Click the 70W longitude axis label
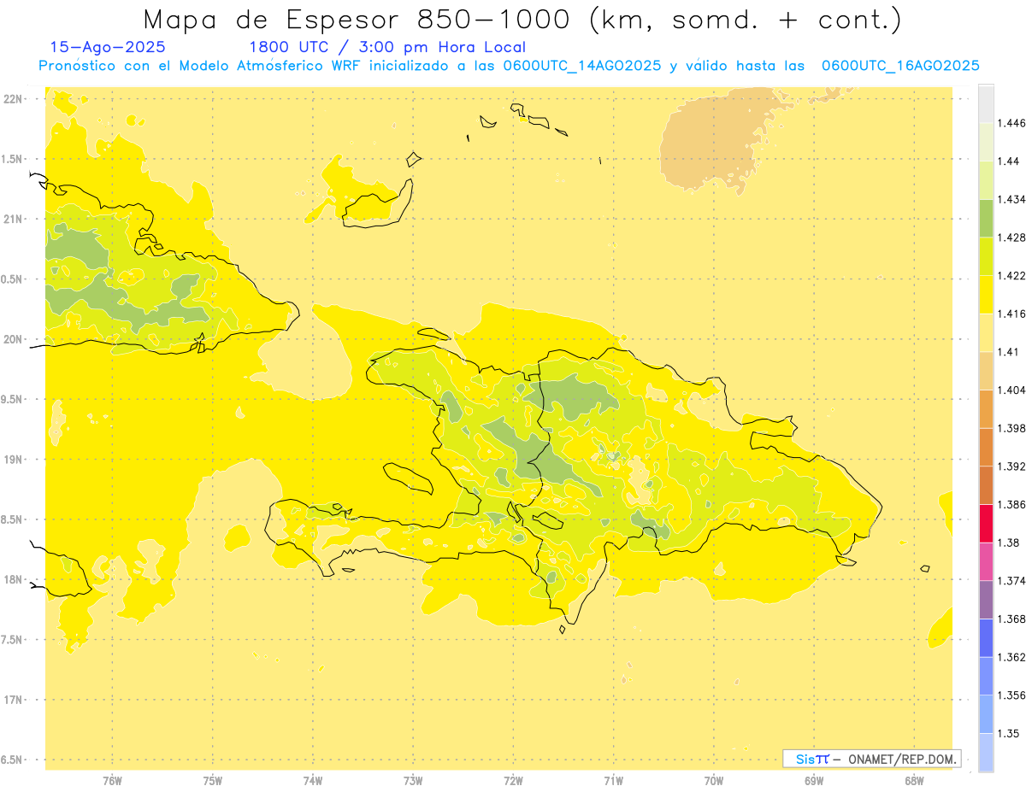Viewport: 1026px width, 792px height. click(713, 780)
